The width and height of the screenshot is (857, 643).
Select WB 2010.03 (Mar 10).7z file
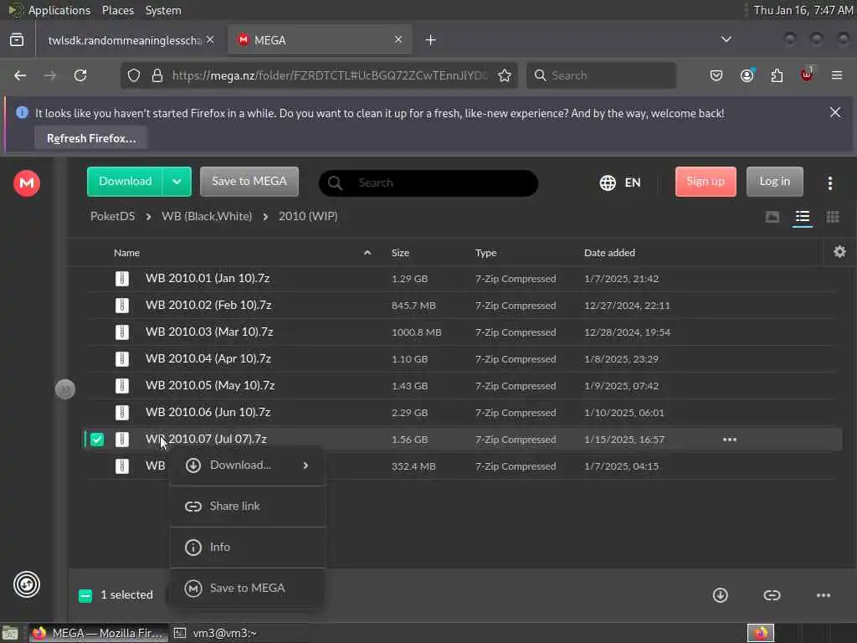208,332
